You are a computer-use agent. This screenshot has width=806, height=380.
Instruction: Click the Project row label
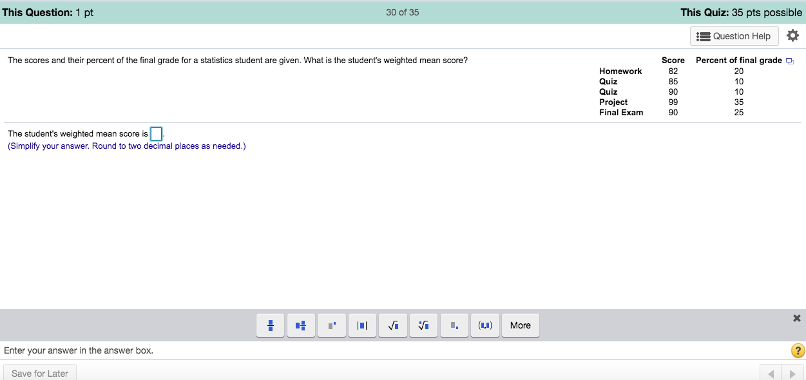pyautogui.click(x=613, y=102)
